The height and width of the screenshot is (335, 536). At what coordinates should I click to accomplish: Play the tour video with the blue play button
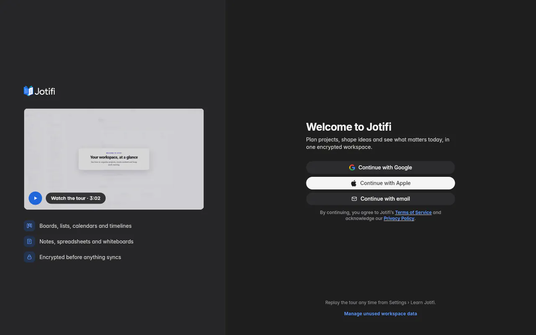click(35, 198)
